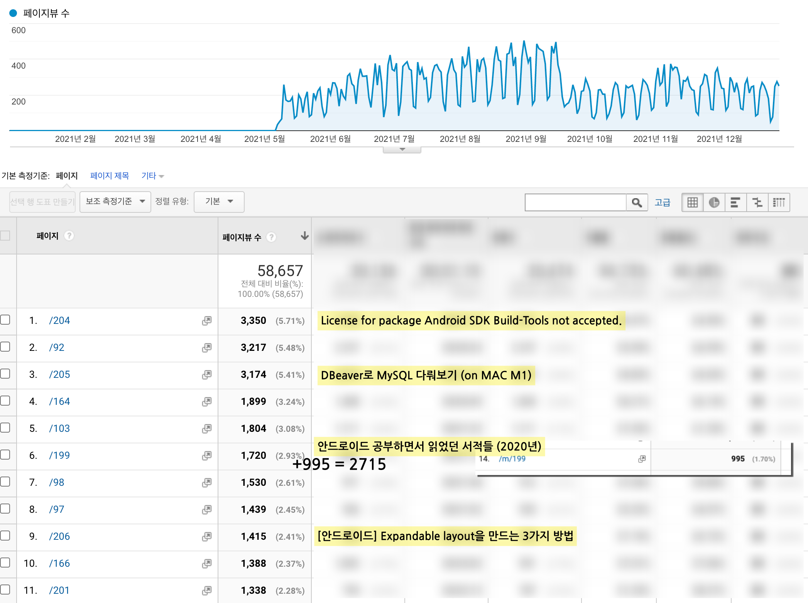Open the 고급 advanced filter link
This screenshot has height=603, width=808.
[662, 202]
